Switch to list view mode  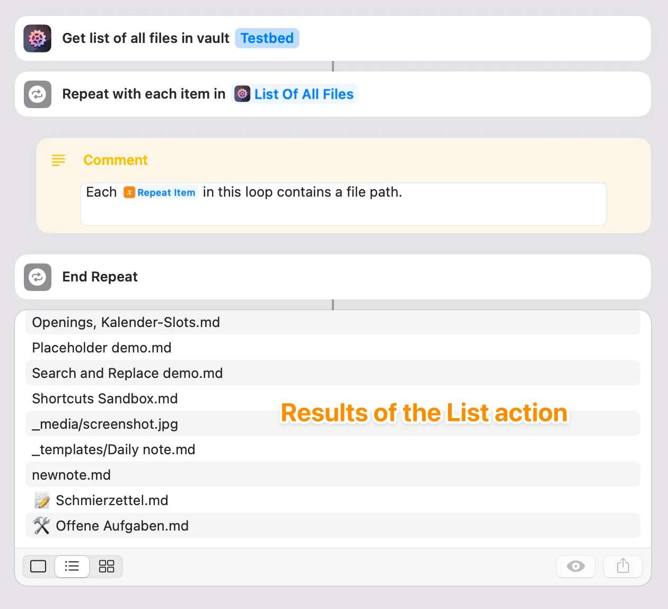[72, 566]
